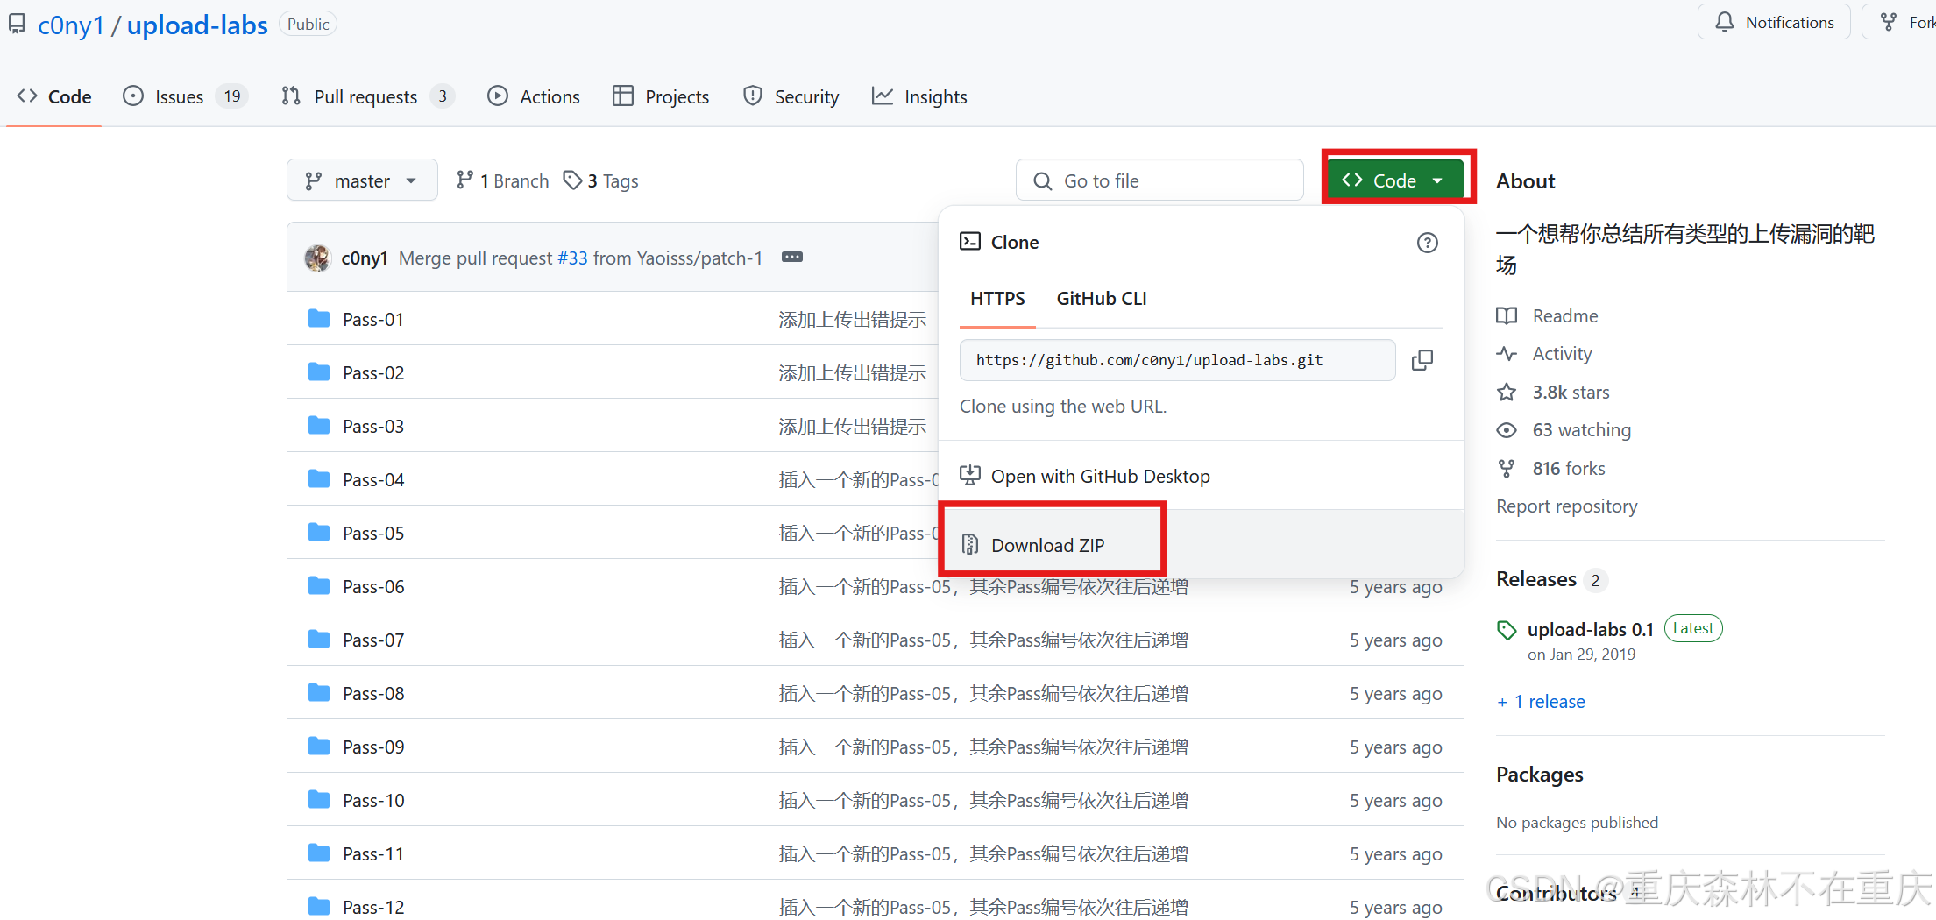Click the eye icon beside 63 watching
The width and height of the screenshot is (1936, 920).
pos(1507,430)
